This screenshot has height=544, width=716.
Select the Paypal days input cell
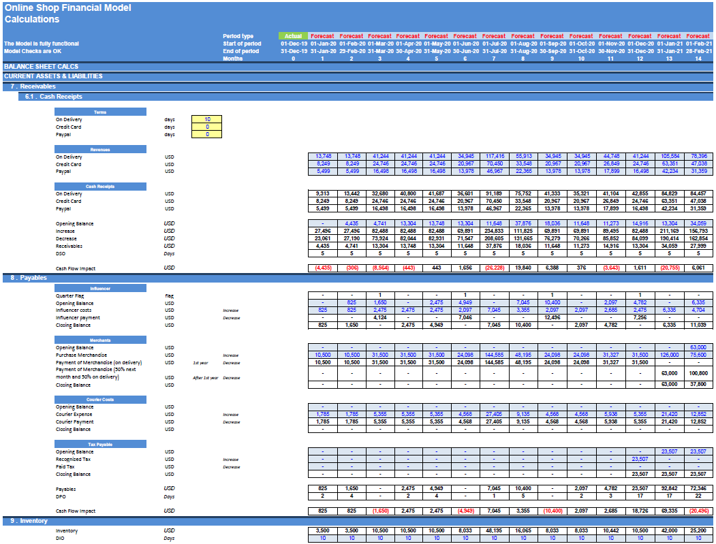click(207, 134)
